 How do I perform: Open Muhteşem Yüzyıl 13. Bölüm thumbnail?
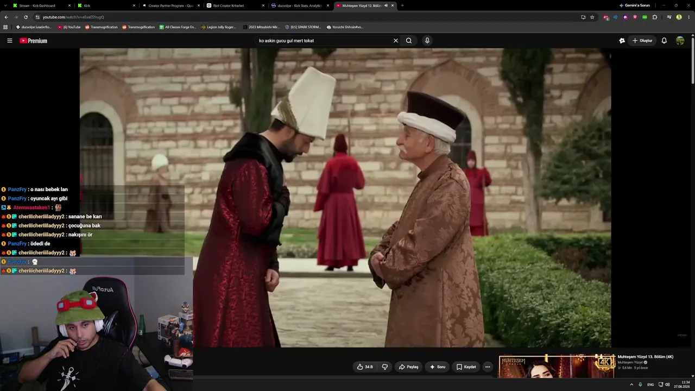coord(557,367)
